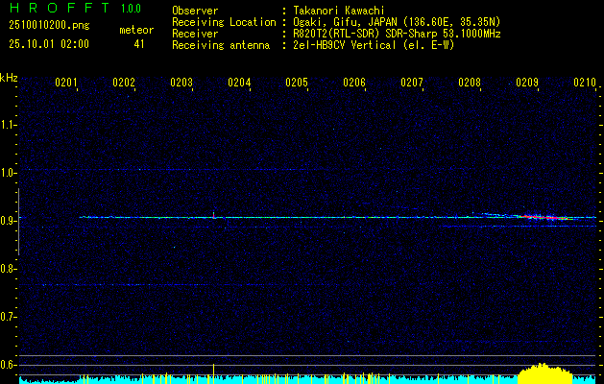This screenshot has width=604, height=384.
Task: Click the 'Observer' field label
Action: (x=195, y=11)
